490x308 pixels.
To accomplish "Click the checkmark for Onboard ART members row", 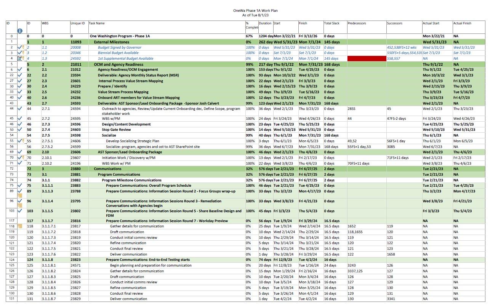I will click(20, 97).
